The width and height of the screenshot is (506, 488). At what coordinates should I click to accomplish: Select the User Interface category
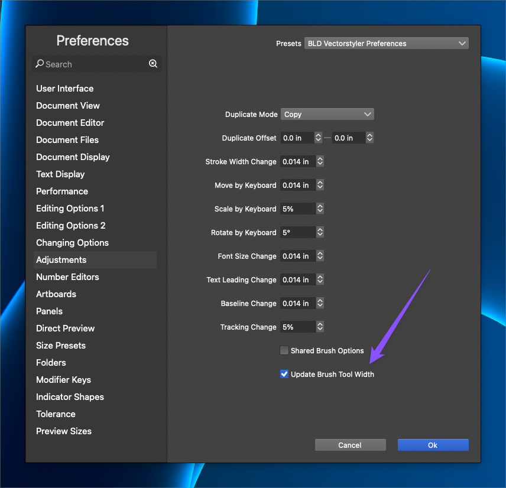pyautogui.click(x=65, y=89)
